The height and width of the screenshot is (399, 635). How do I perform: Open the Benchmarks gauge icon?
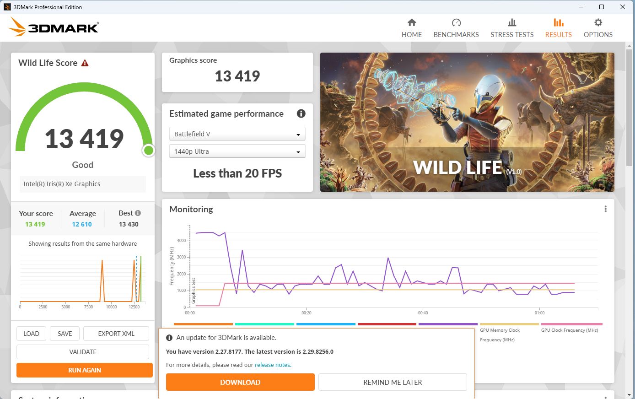point(456,22)
